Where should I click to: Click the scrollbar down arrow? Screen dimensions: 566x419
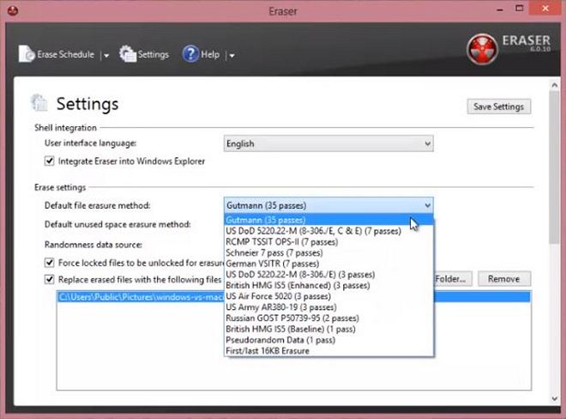555,398
